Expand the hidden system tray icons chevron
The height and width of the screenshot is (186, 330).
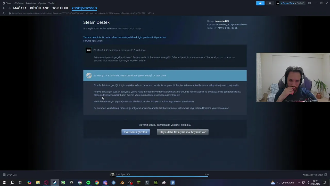[299, 183]
